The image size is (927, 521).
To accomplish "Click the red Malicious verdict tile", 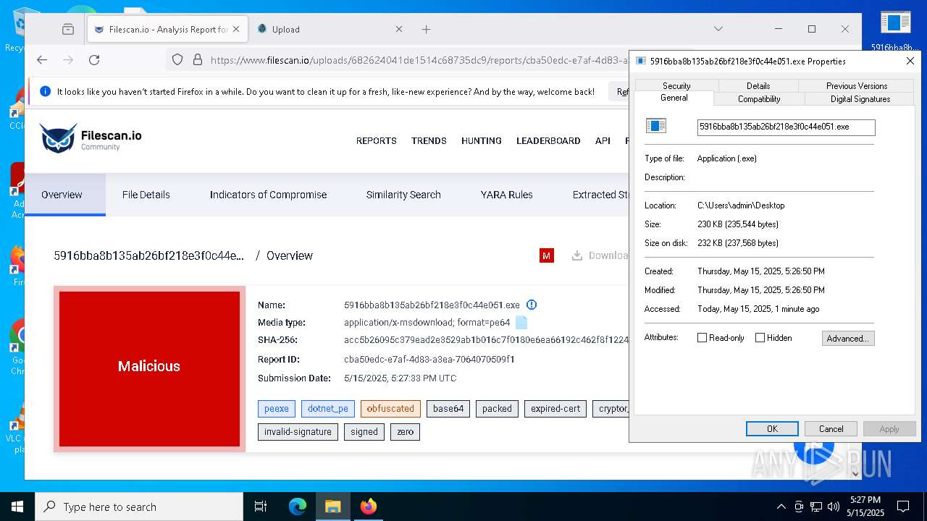I will click(149, 369).
